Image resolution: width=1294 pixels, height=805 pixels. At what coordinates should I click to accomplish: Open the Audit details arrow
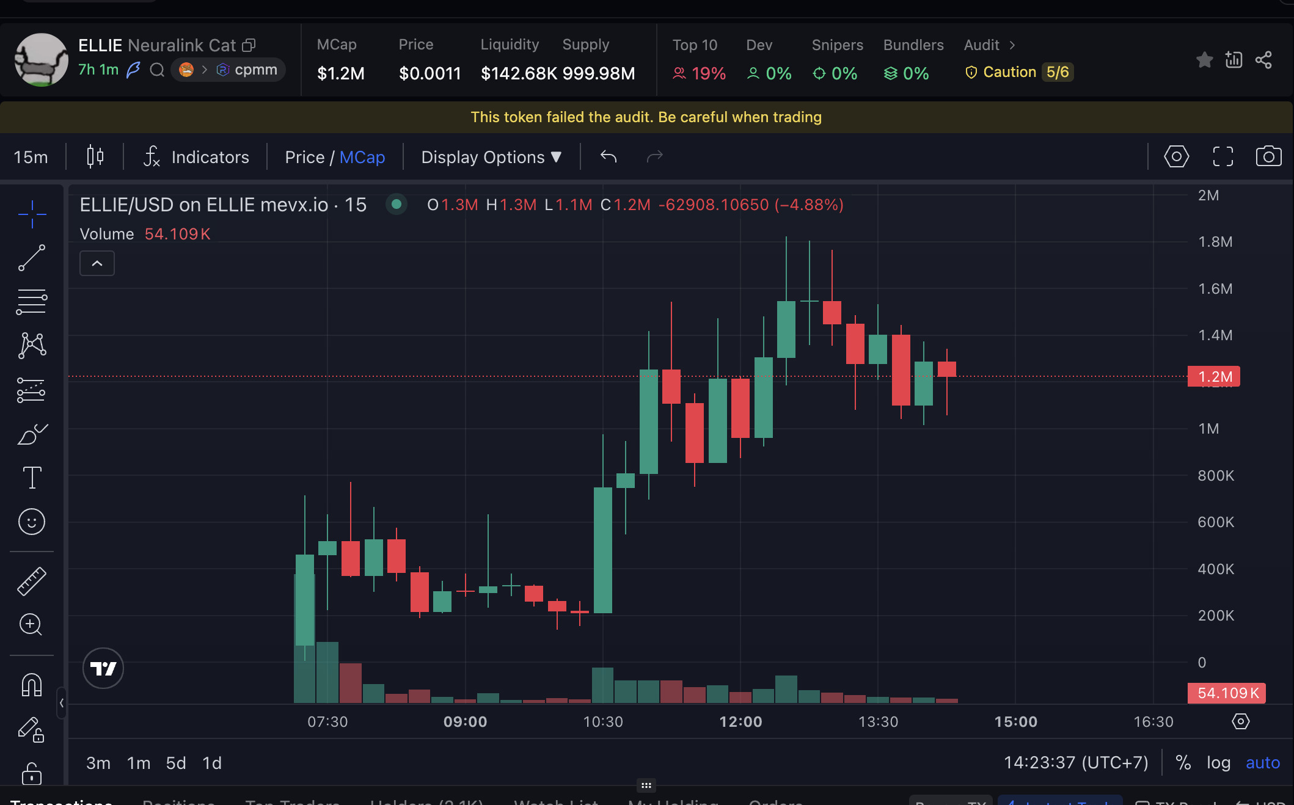[x=1012, y=45]
